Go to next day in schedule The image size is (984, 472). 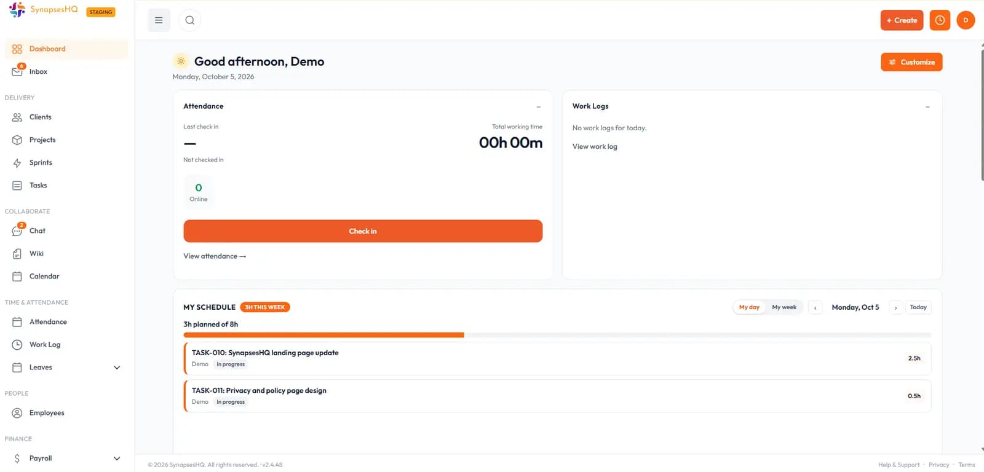click(896, 307)
